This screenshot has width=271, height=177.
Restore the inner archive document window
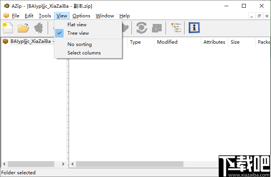259,16
